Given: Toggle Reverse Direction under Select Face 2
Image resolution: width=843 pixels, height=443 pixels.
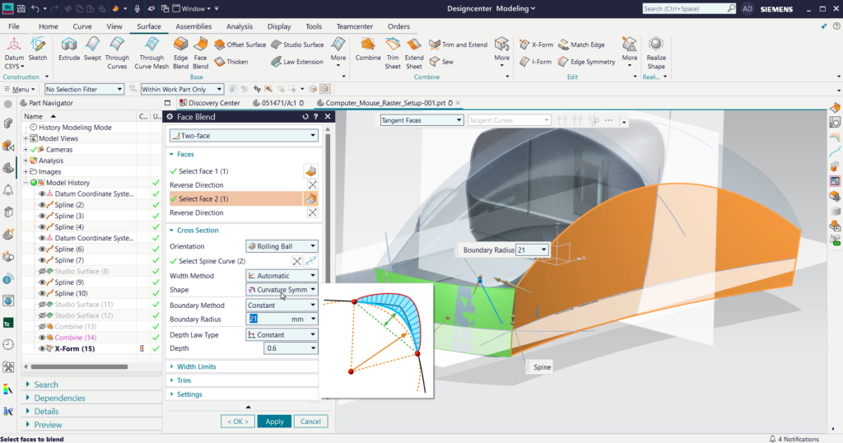Looking at the screenshot, I should [312, 213].
